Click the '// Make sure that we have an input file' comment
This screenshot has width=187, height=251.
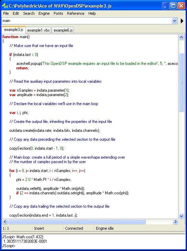(41, 46)
